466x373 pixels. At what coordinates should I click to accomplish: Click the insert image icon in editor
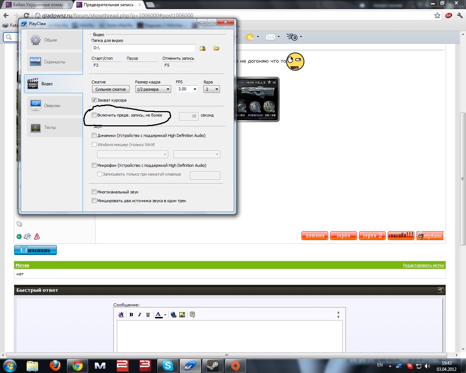[x=182, y=315]
